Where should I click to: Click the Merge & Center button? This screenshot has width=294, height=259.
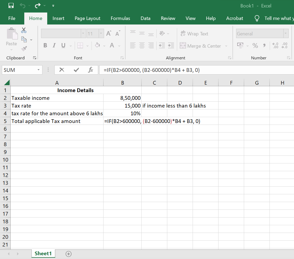click(x=201, y=46)
